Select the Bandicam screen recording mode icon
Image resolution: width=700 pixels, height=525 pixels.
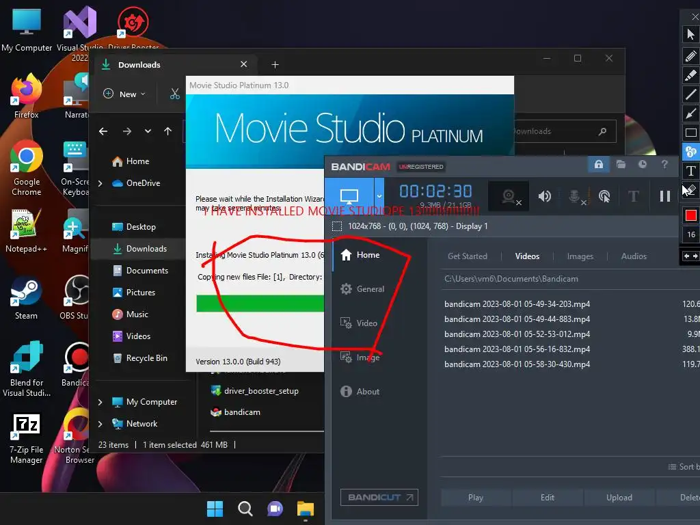coord(349,196)
